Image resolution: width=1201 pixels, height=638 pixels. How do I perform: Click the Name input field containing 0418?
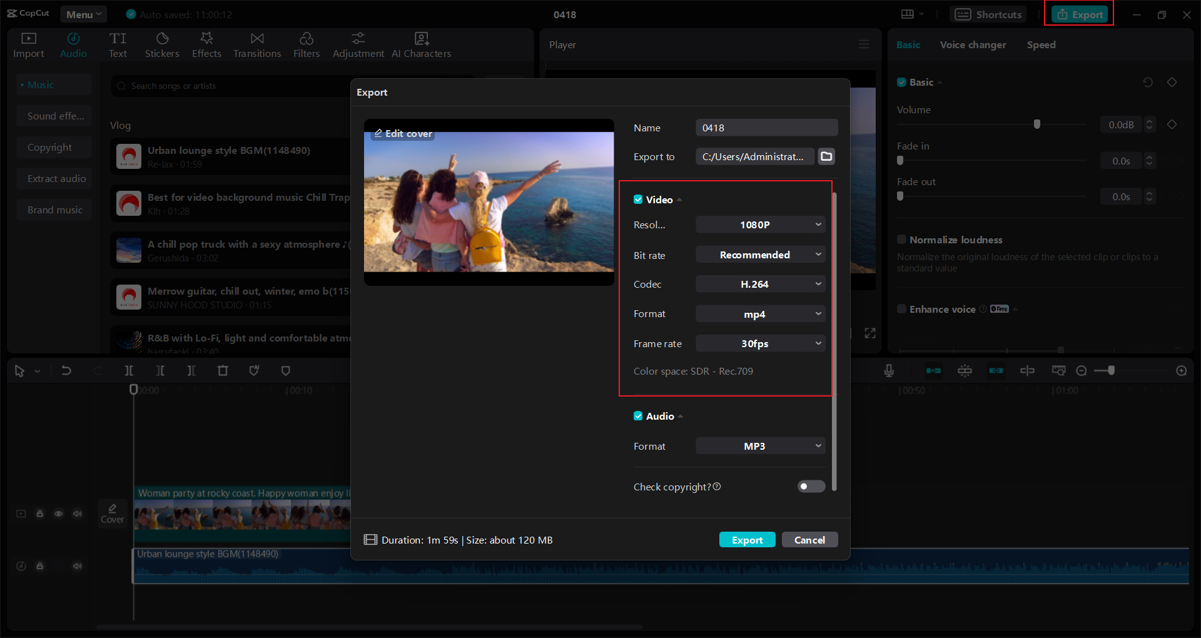pos(766,128)
